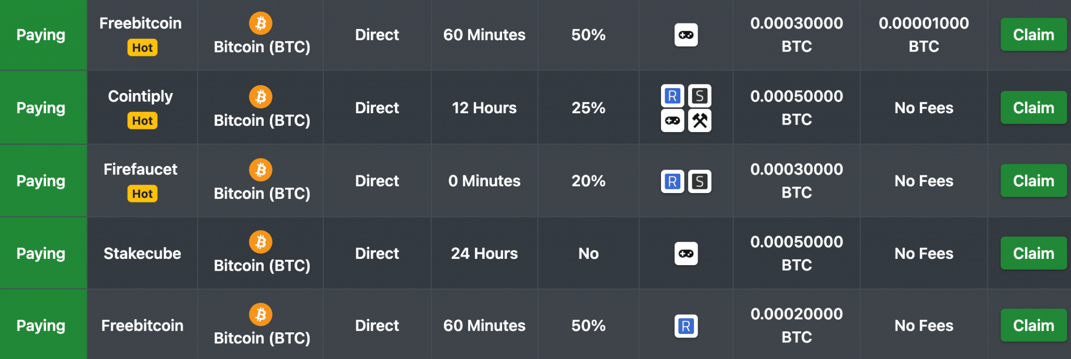This screenshot has width=1071, height=359.
Task: Click the green Paying status in Stakecube row
Action: point(41,253)
